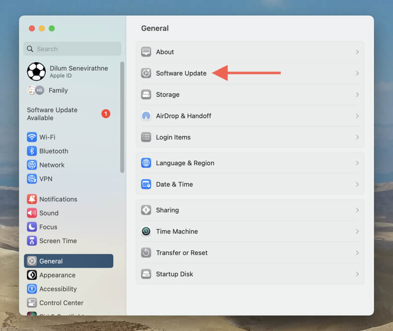This screenshot has height=331, width=393.
Task: Click the Storage label
Action: [167, 94]
